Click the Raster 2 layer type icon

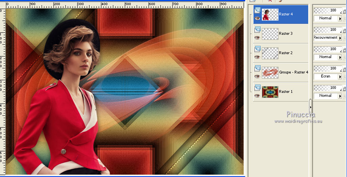(257, 49)
